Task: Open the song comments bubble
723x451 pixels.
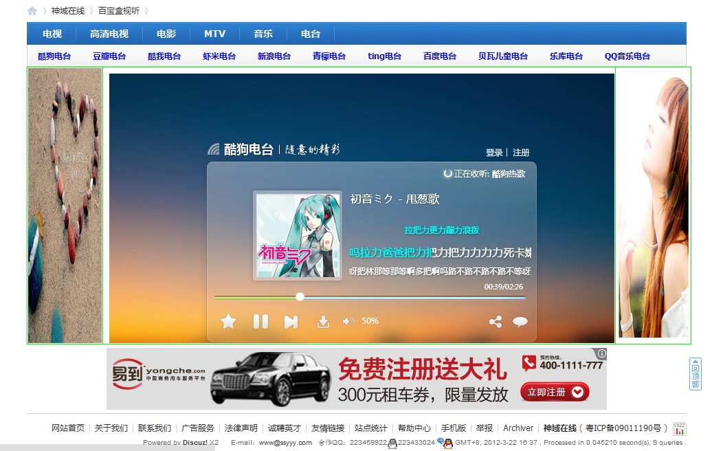Action: click(x=520, y=321)
